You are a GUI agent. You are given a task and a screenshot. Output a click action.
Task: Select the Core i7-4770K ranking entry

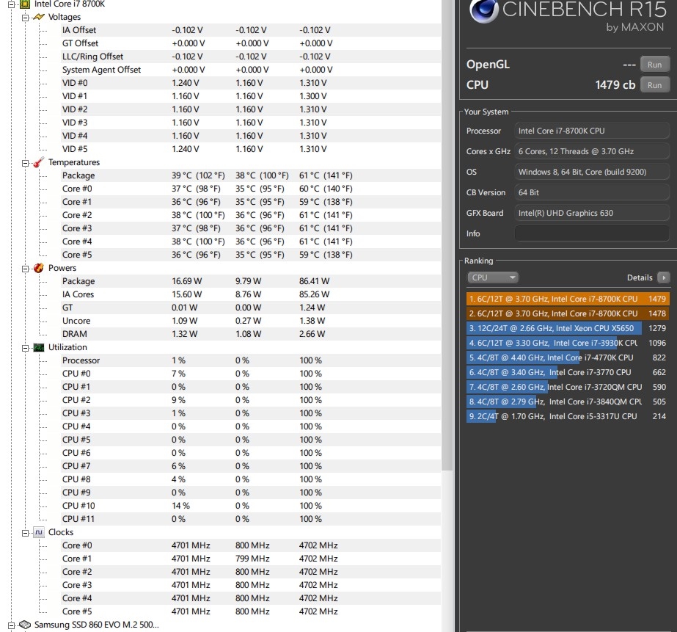567,357
